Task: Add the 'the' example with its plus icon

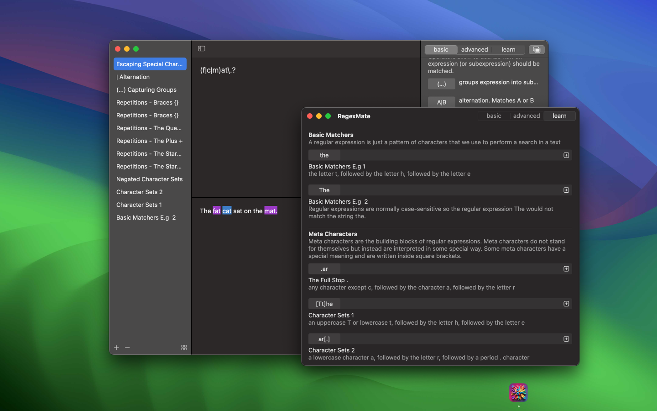Action: [x=566, y=155]
